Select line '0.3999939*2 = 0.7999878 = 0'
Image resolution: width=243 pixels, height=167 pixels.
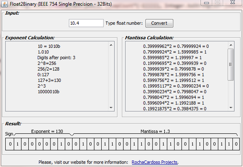coord(174,69)
